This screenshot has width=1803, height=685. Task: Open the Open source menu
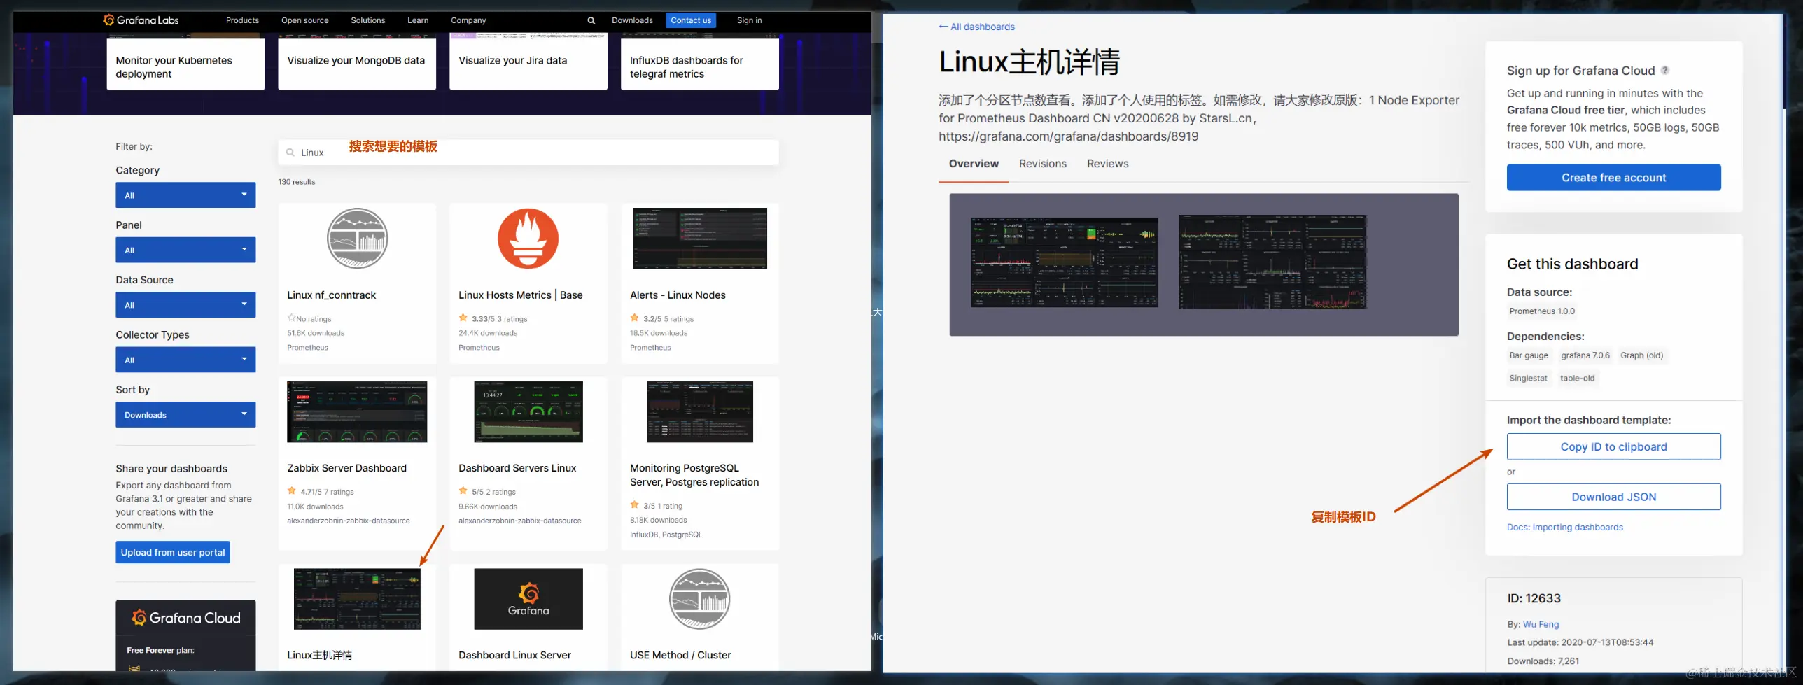(304, 20)
